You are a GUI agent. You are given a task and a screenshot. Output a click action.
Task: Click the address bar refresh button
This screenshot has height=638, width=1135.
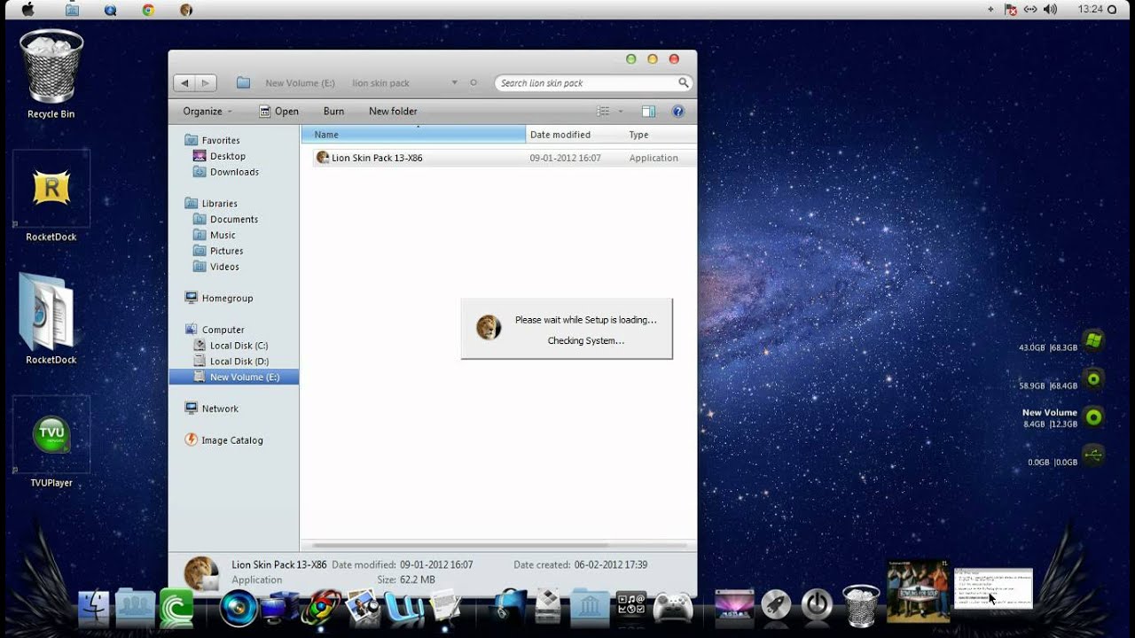474,82
